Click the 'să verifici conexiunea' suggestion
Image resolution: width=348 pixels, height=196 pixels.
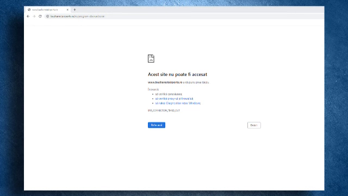[169, 94]
